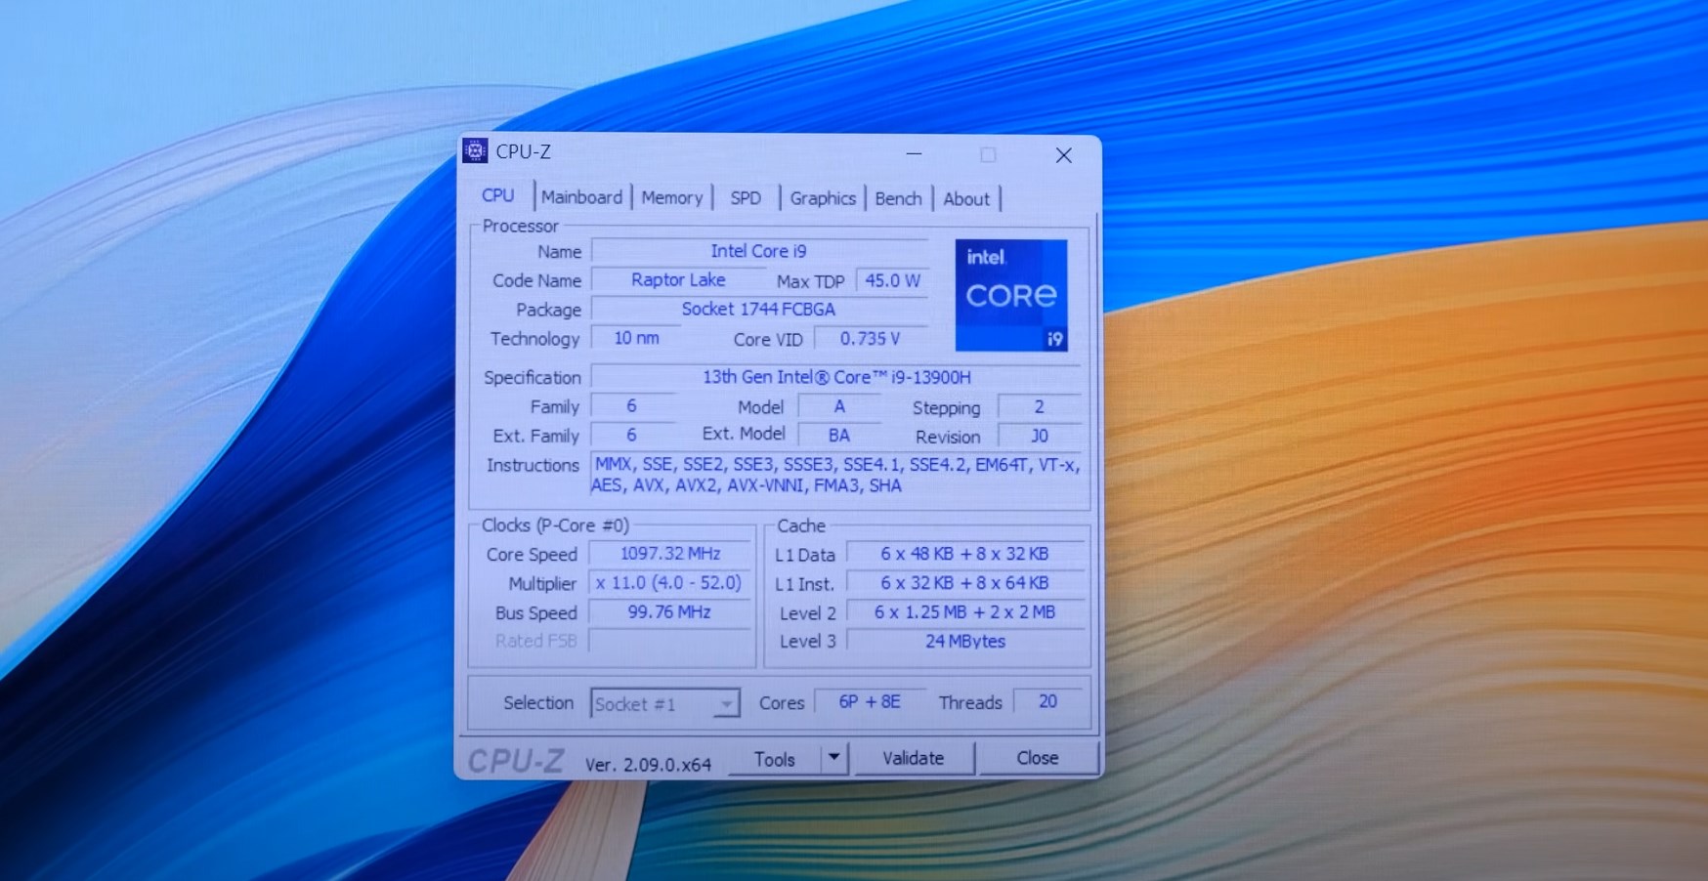Click the Level 3 value '24 MBytes'

[965, 642]
